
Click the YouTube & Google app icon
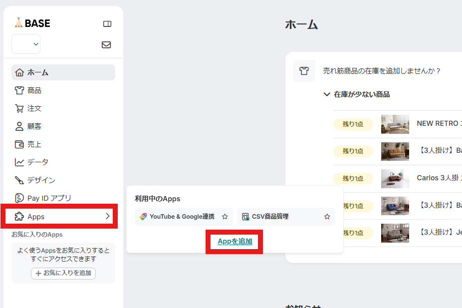coord(143,217)
